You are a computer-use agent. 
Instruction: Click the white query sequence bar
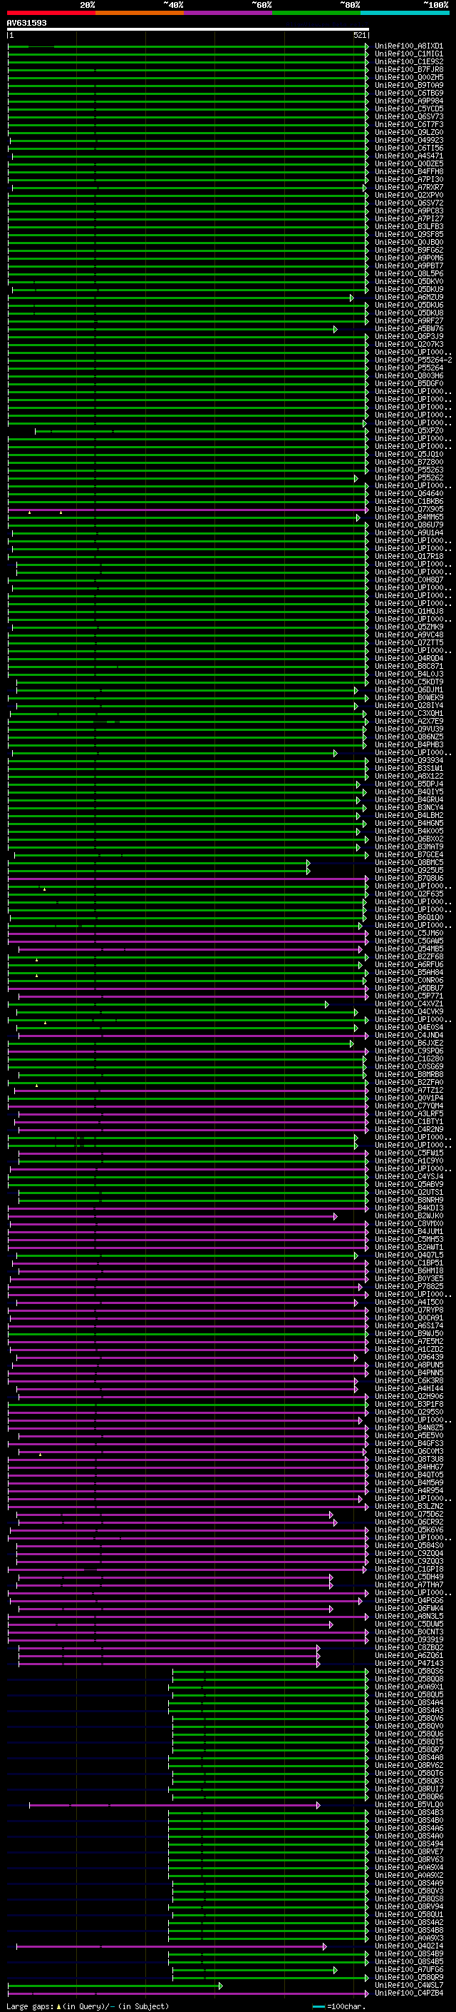tap(188, 30)
